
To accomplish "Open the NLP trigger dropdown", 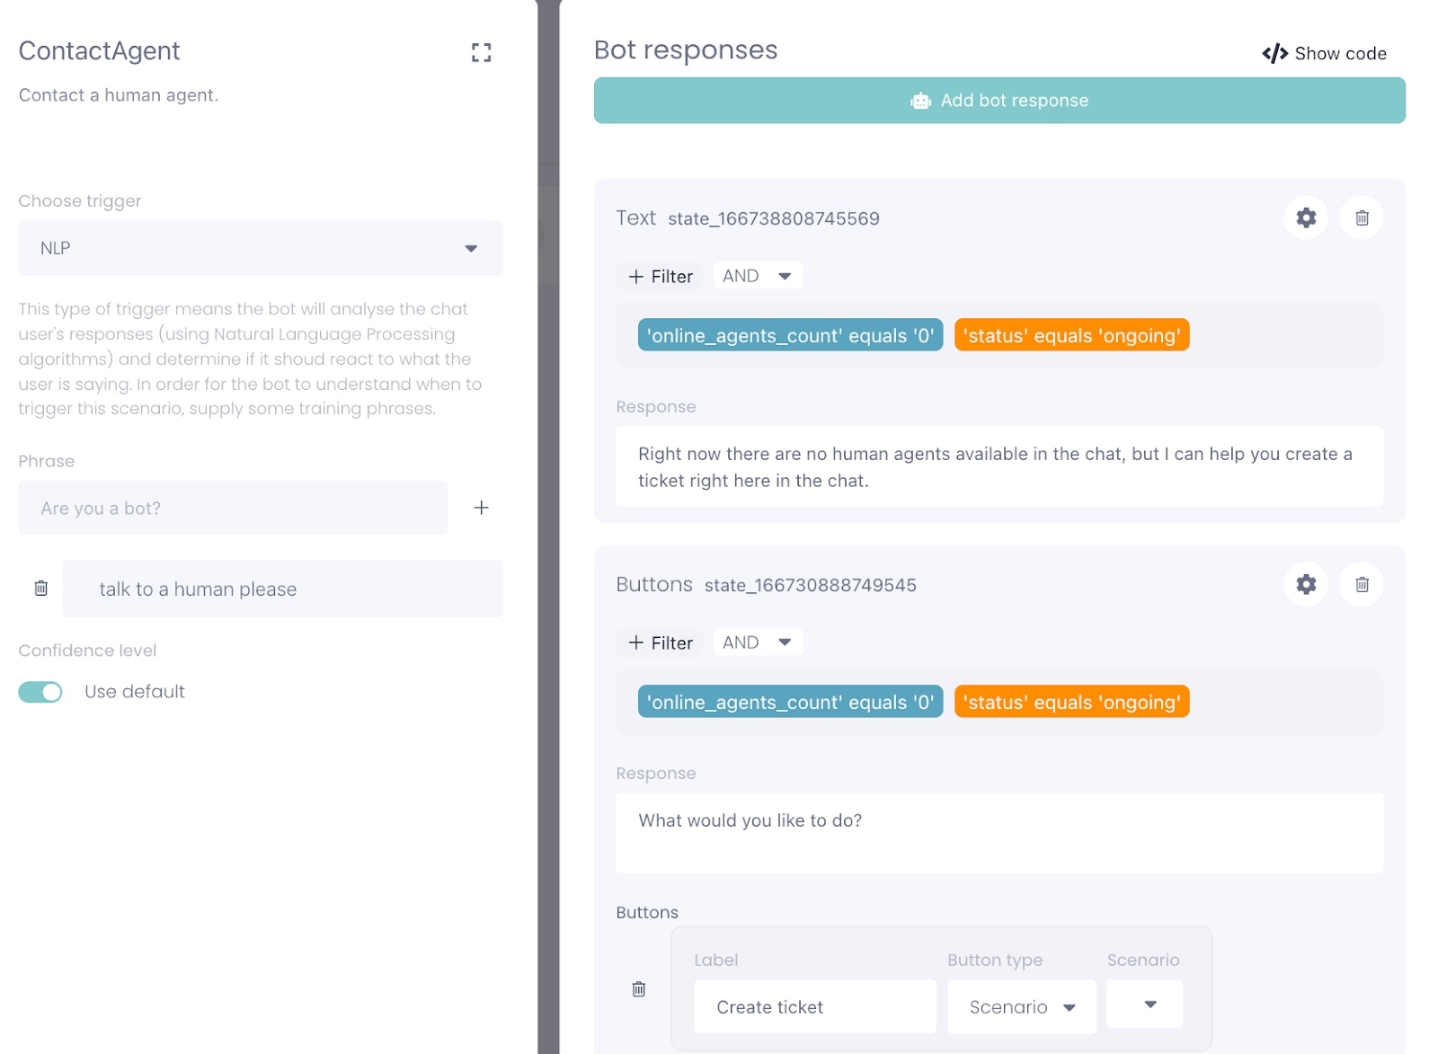I will (260, 248).
